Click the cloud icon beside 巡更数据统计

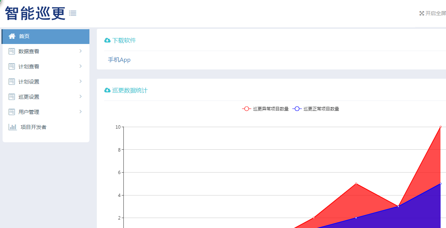pyautogui.click(x=107, y=90)
